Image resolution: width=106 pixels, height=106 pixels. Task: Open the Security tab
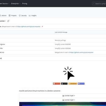tap(23, 16)
